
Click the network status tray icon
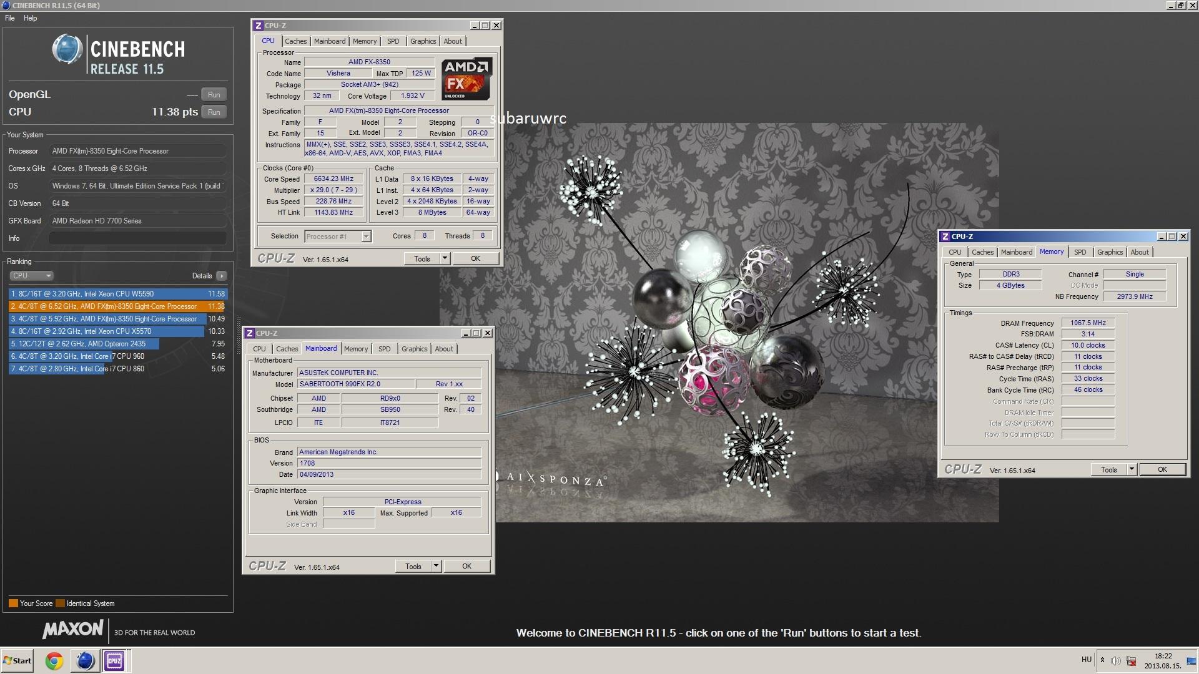coord(1131,660)
